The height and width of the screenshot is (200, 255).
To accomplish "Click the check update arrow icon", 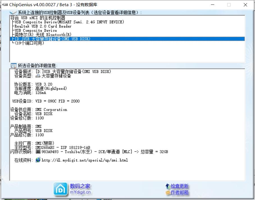I will 168,186.
